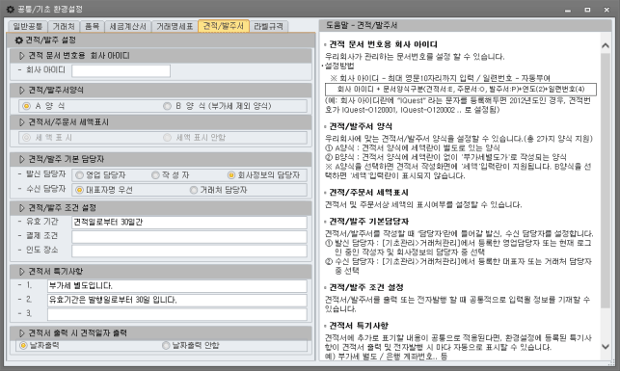This screenshot has height=371, width=620.
Task: Click the help panel vertical scrollbar thumb
Action: (x=606, y=180)
